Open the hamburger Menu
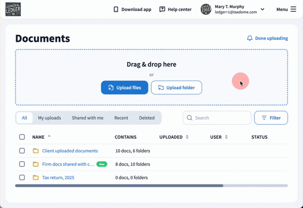The width and height of the screenshot is (303, 208). pyautogui.click(x=293, y=9)
